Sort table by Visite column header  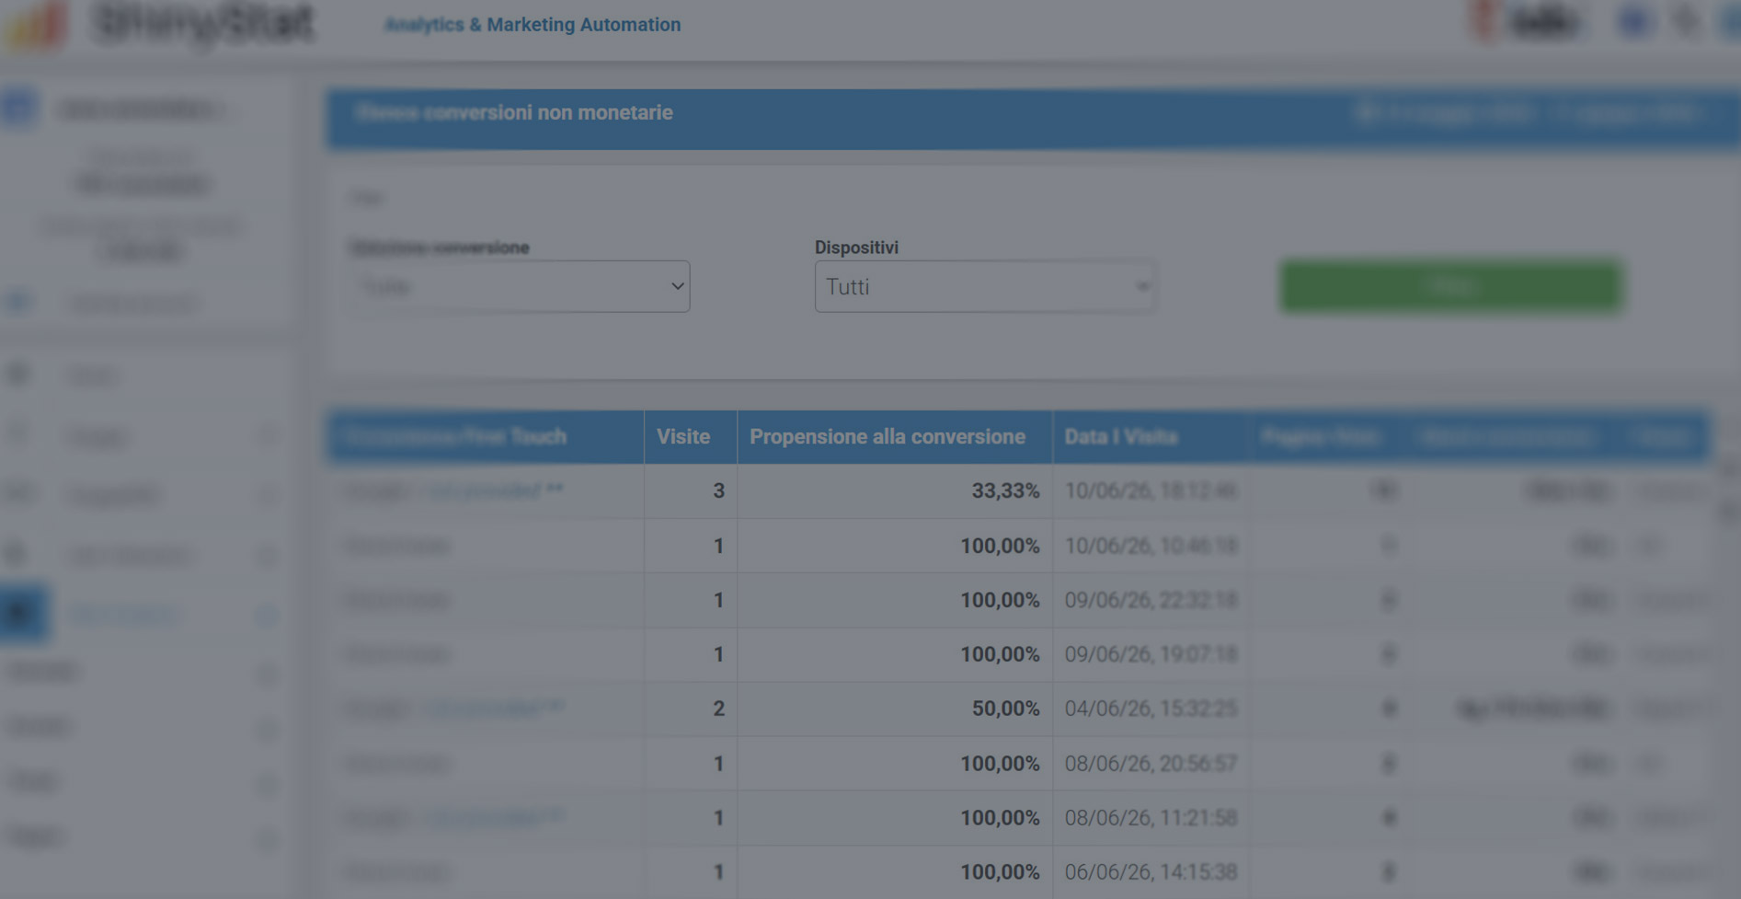pyautogui.click(x=690, y=437)
